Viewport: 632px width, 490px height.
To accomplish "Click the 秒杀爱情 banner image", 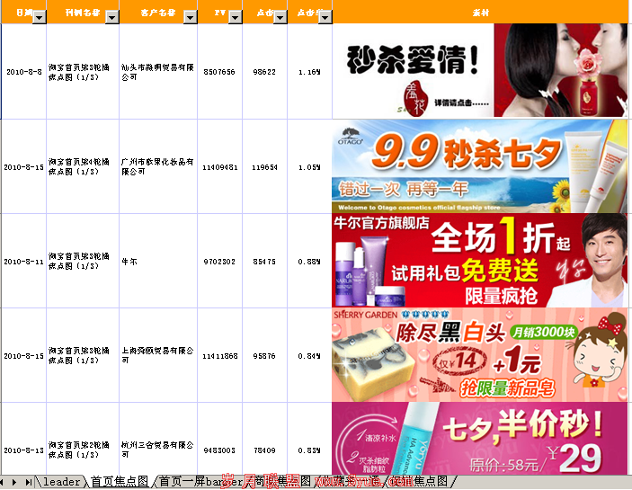I will pyautogui.click(x=480, y=71).
